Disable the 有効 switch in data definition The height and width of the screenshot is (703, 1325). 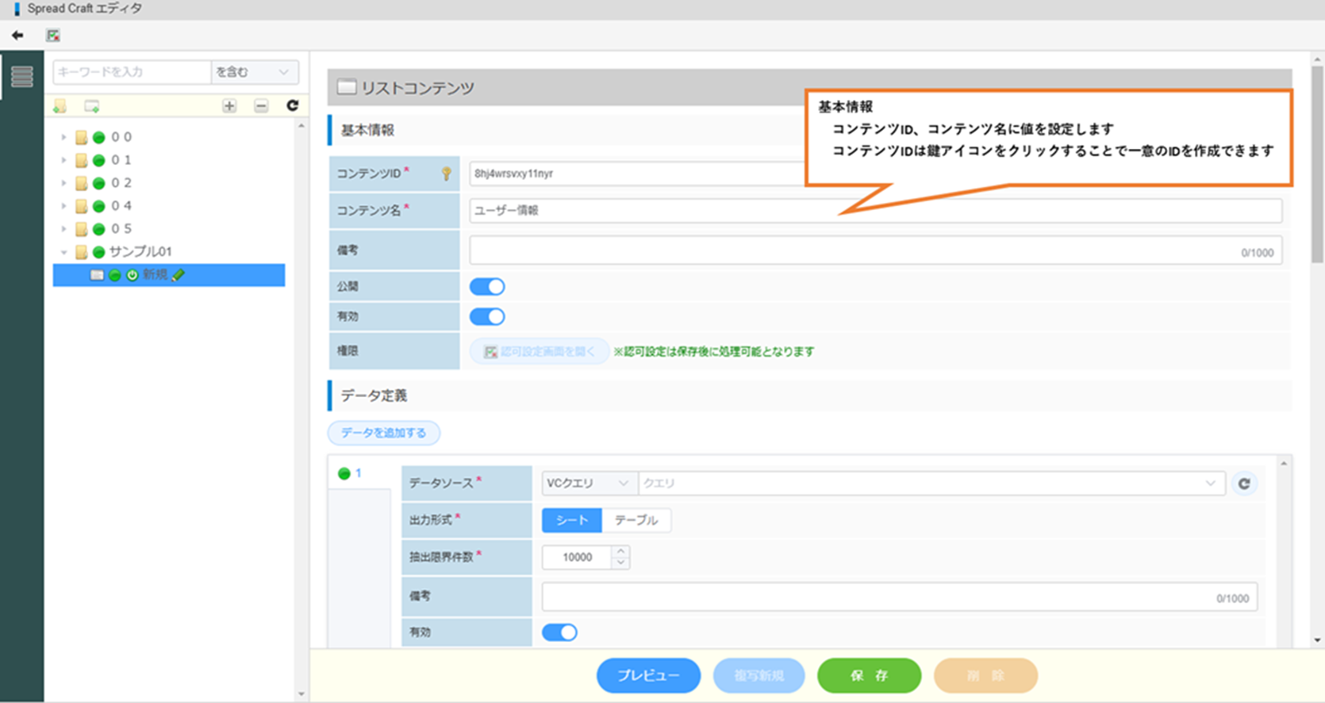coord(559,632)
